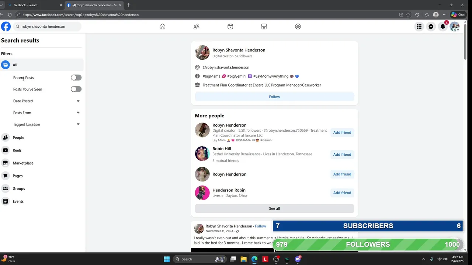Open the red L app in taskbar

[x=265, y=259]
